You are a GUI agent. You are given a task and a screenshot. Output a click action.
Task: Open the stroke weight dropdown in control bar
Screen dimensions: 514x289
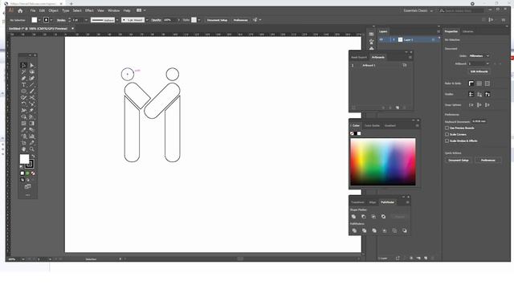pos(86,20)
